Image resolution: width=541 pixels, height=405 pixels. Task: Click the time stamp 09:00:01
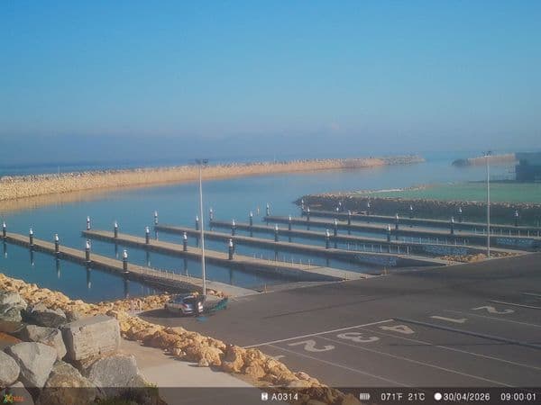[518, 397]
